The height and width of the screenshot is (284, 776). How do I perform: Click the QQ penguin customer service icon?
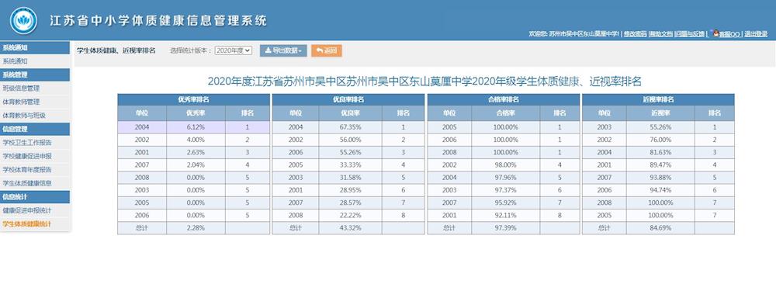(x=715, y=33)
